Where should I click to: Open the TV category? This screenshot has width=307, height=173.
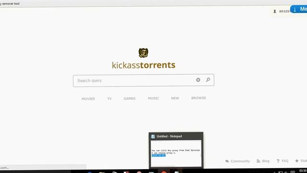109,99
